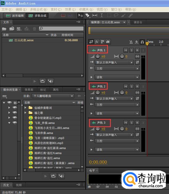Select the Razor cut tool
Image resolution: width=169 pixels, height=194 pixels.
tap(88, 16)
